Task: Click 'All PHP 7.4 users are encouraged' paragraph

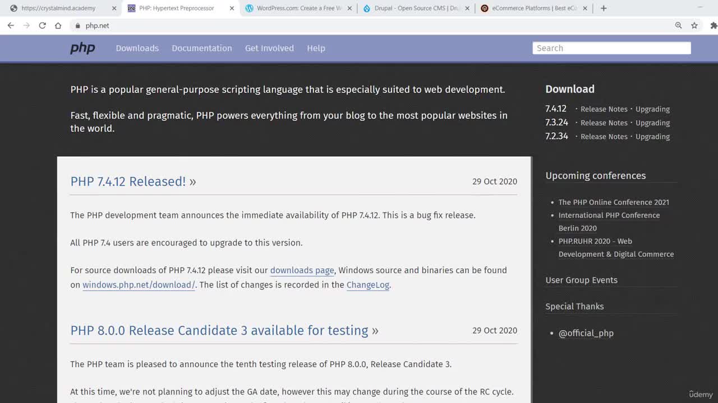Action: pyautogui.click(x=186, y=243)
